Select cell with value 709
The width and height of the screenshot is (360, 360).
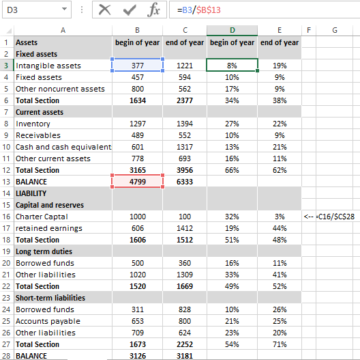click(x=137, y=333)
